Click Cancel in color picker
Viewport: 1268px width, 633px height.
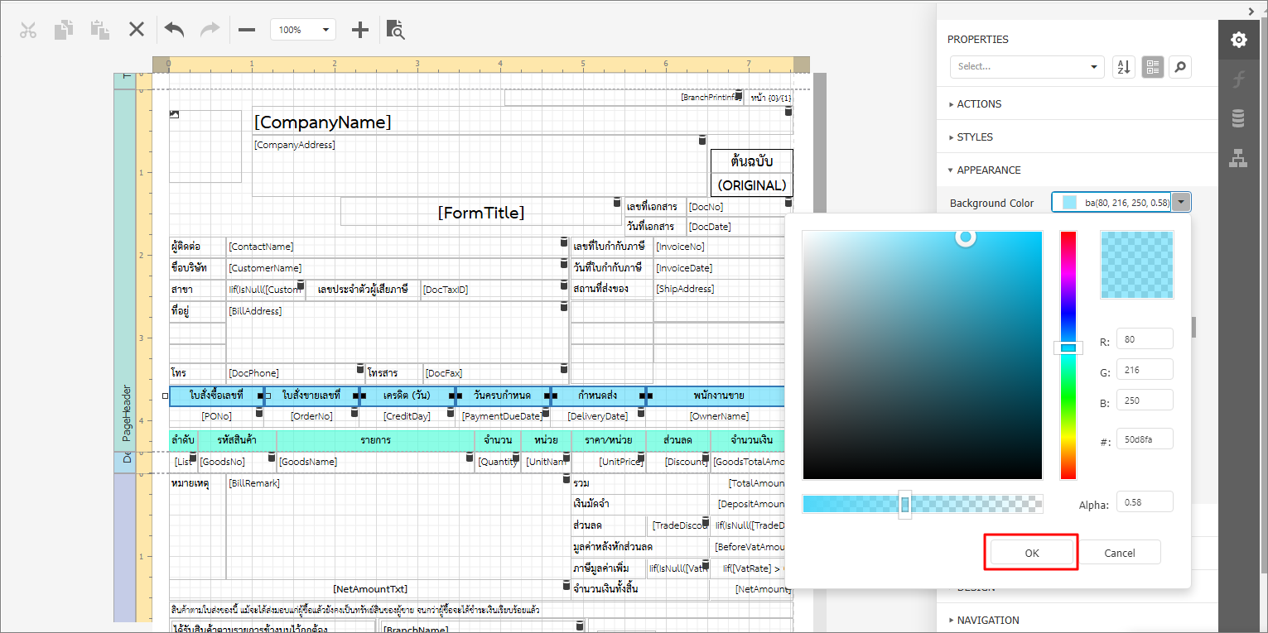click(x=1119, y=553)
